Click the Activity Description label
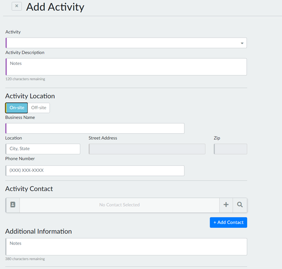 [x=25, y=53]
